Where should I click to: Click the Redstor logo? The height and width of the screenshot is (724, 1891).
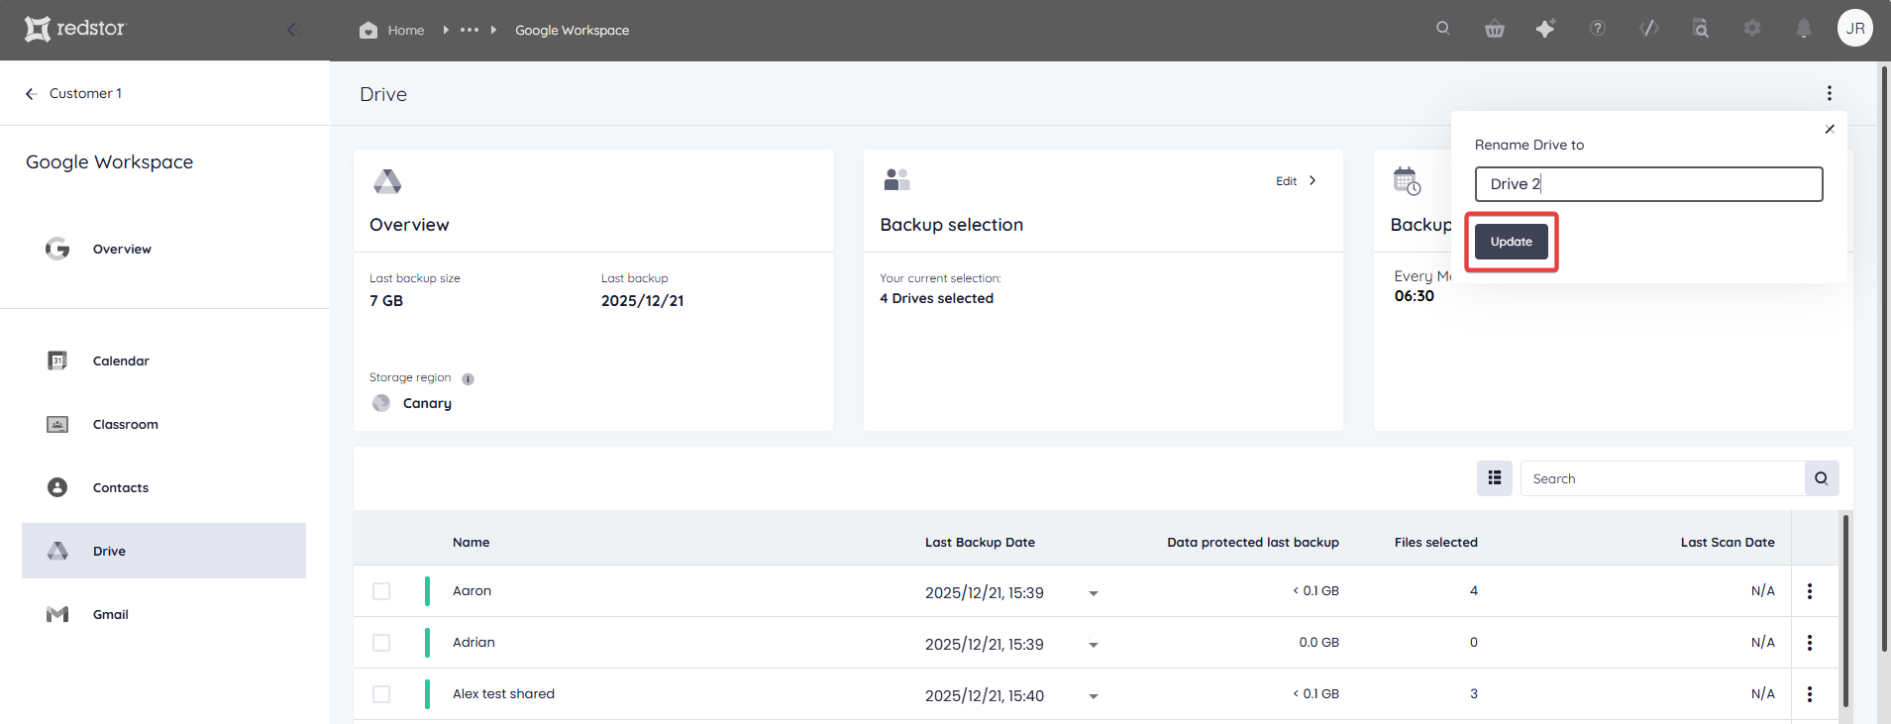(x=75, y=29)
